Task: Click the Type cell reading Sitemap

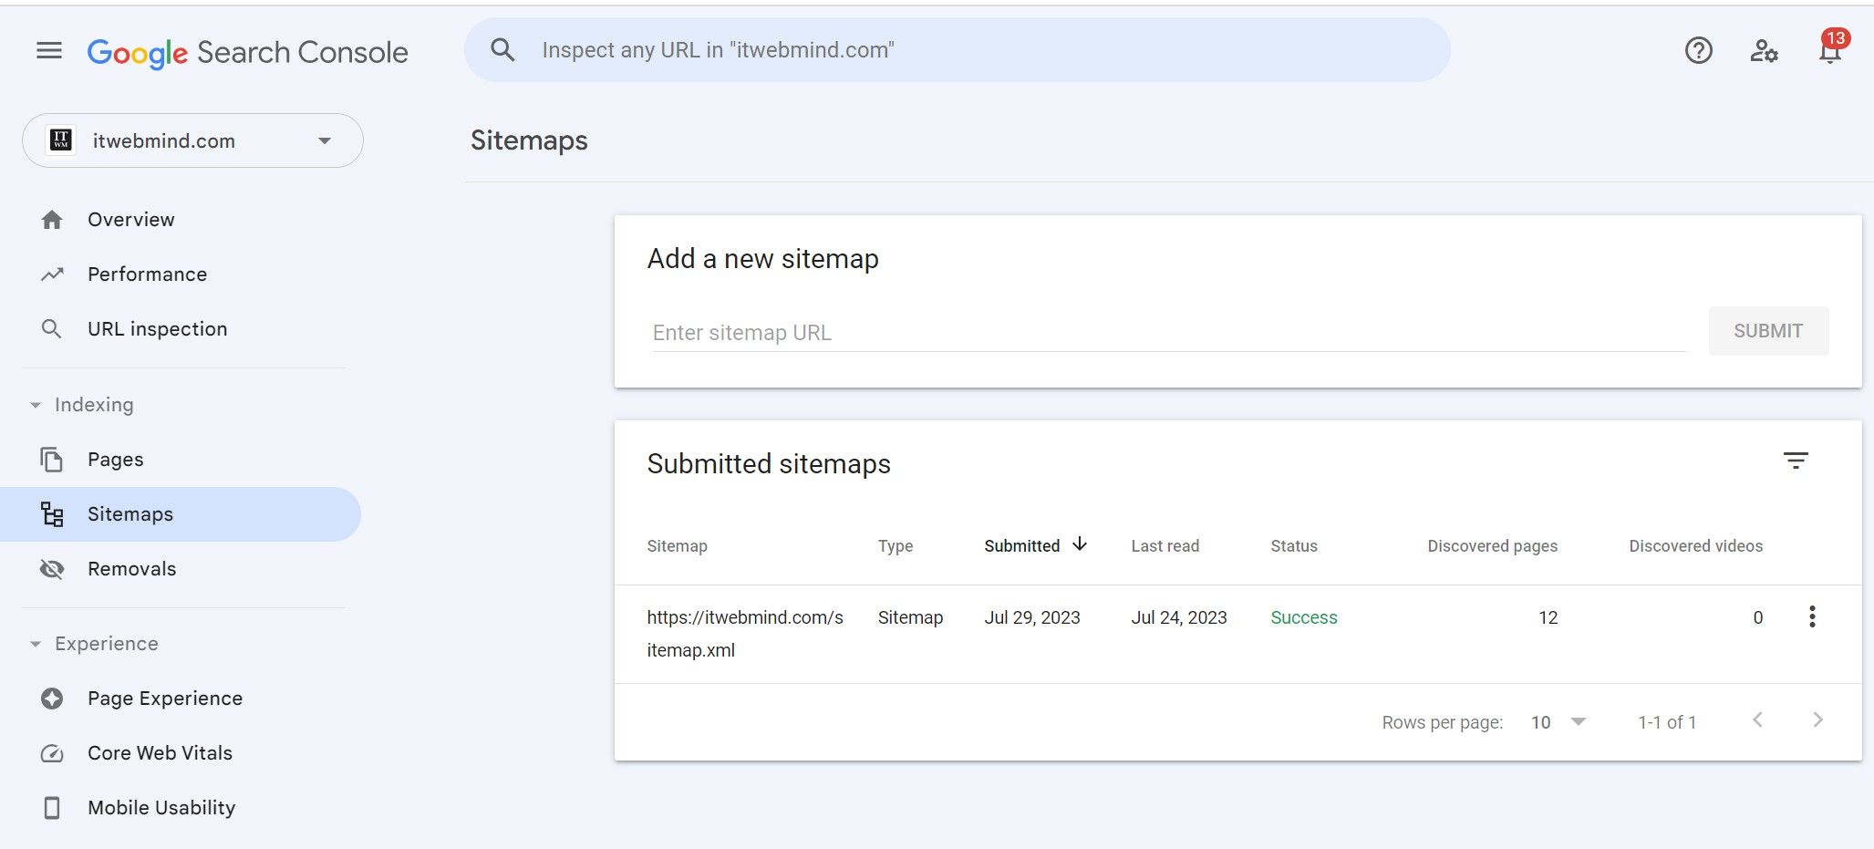Action: (910, 617)
